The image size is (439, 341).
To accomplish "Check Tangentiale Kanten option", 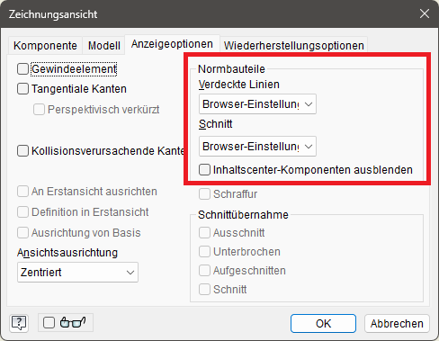I will click(22, 89).
